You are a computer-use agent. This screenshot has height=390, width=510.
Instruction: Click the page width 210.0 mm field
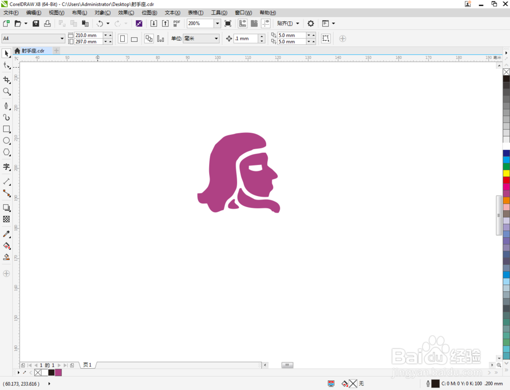pos(89,35)
